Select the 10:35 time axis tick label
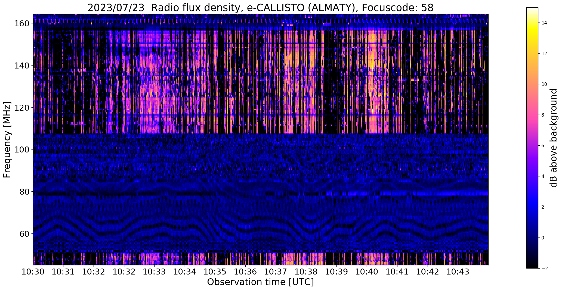Viewport: 562px width, 290px height. [x=215, y=272]
